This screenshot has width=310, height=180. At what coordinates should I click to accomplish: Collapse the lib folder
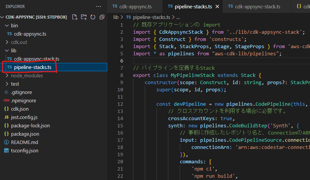tap(13, 50)
